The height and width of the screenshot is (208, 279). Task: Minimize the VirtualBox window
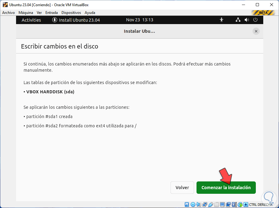tap(243, 5)
